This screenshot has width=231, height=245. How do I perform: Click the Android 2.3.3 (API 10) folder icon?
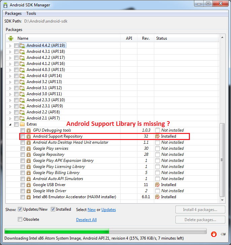22,100
